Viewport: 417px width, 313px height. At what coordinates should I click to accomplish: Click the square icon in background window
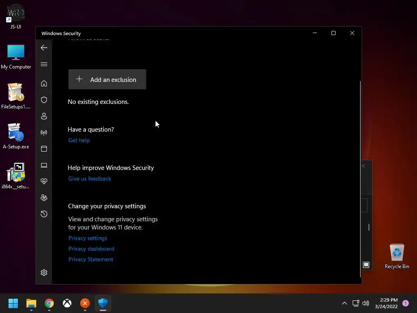(x=366, y=265)
